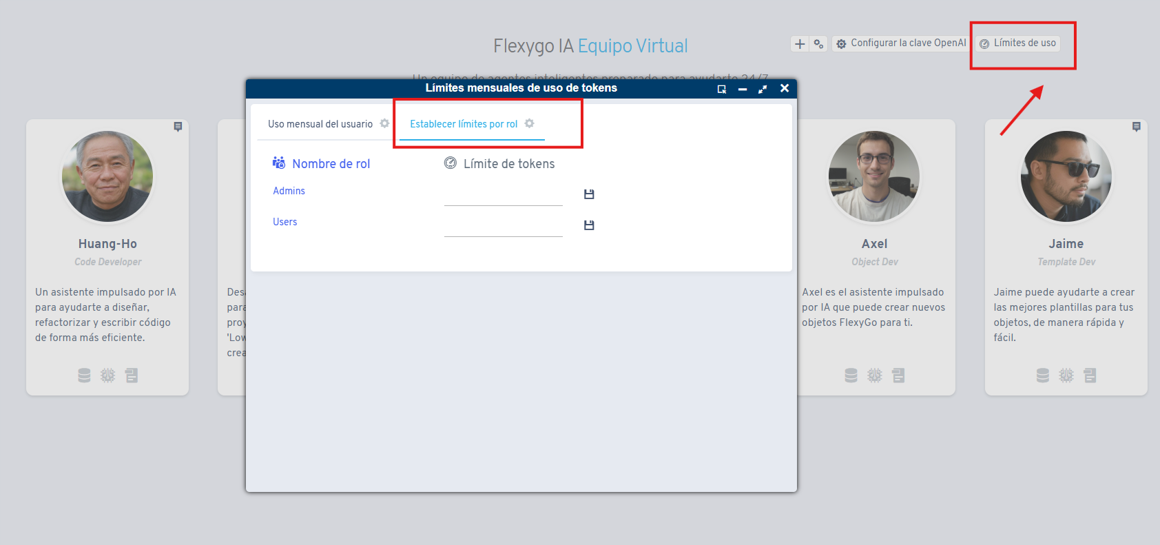
Task: Click the Jaime agent name
Action: click(x=1066, y=244)
